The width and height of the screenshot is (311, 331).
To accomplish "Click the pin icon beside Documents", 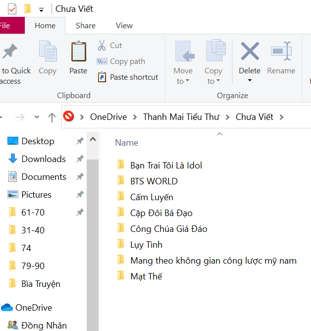I will (80, 176).
